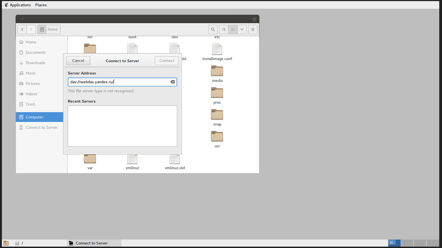Select the proc folder icon
Screen dimensions: 442x248
[x=217, y=93]
